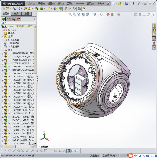The height and width of the screenshot is (158, 157).
Task: Open dropdown arrow next to Display Style icon
Action: pyautogui.click(x=98, y=15)
